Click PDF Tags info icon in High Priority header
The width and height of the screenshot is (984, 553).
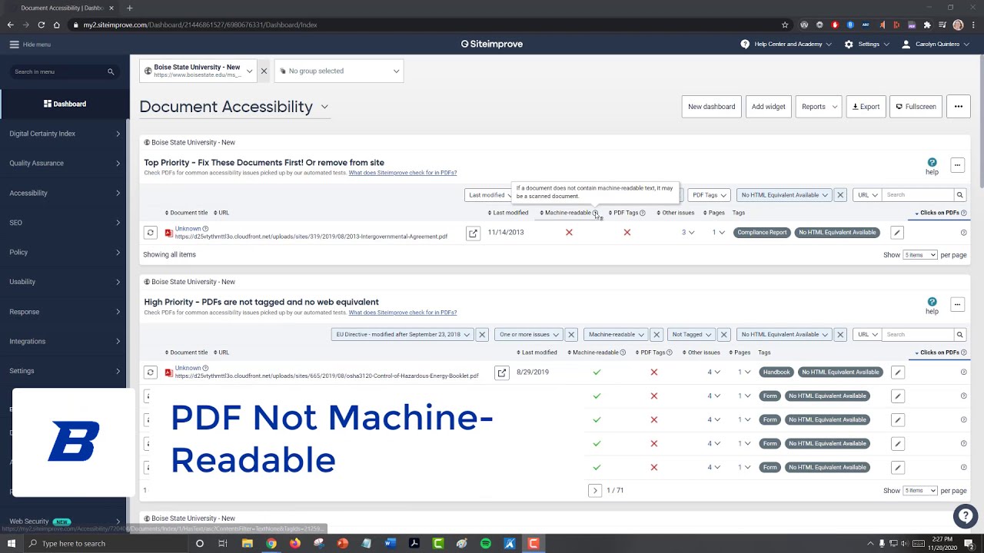pos(670,353)
